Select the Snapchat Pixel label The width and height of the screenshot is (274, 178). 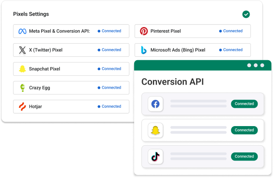(x=44, y=69)
